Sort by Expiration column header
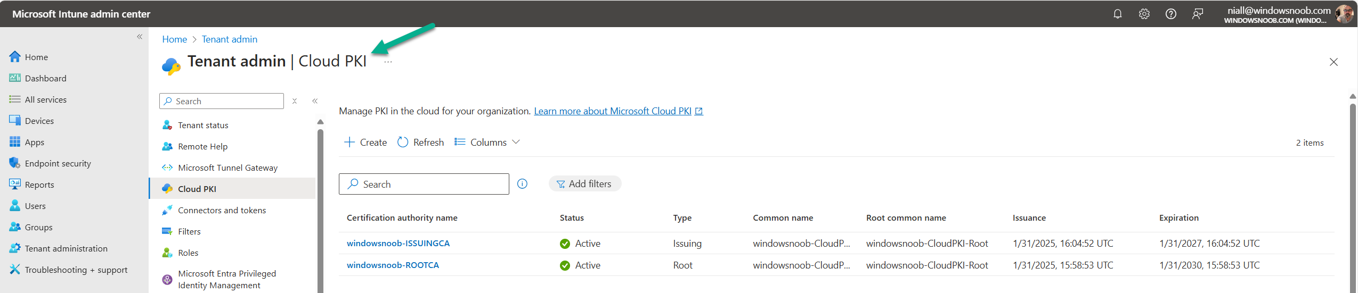This screenshot has height=293, width=1358. coord(1178,218)
